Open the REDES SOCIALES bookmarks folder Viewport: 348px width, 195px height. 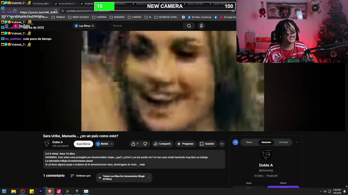tap(79, 17)
